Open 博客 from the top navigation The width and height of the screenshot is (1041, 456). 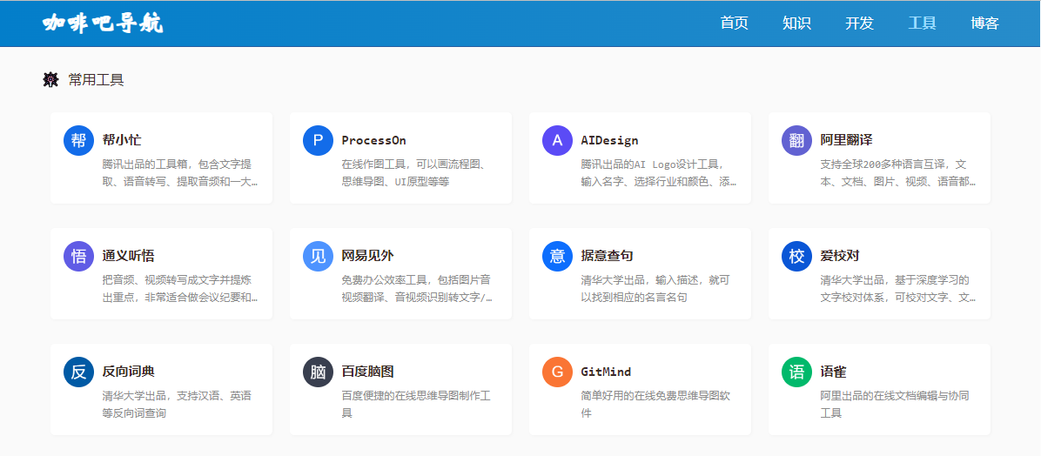pyautogui.click(x=984, y=23)
